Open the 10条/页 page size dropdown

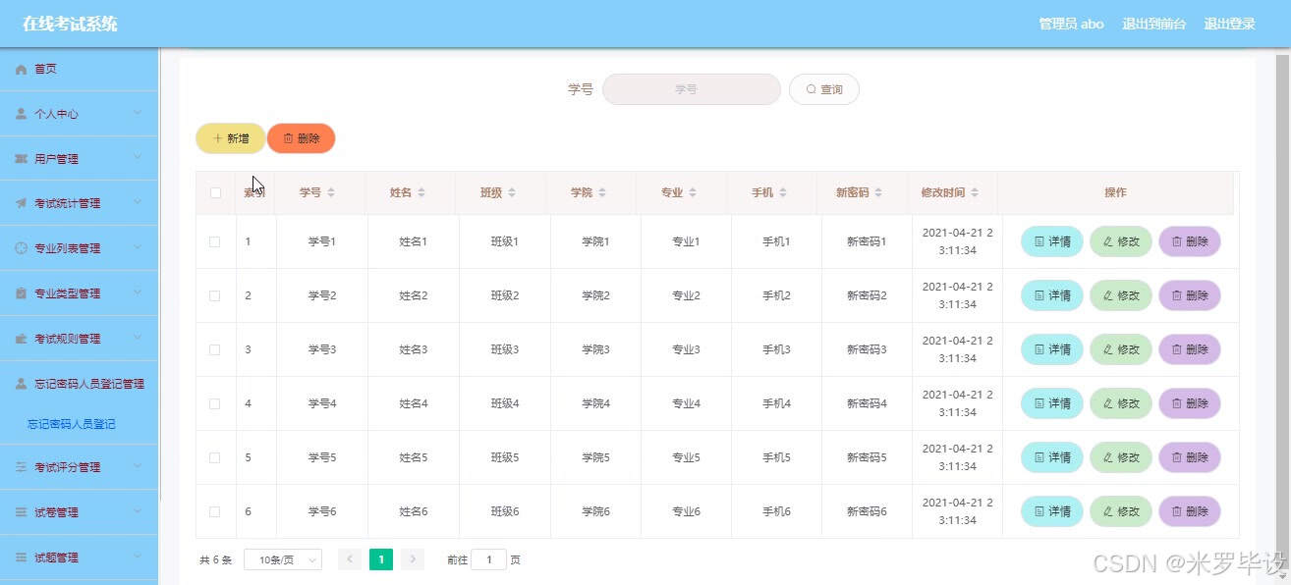click(283, 559)
